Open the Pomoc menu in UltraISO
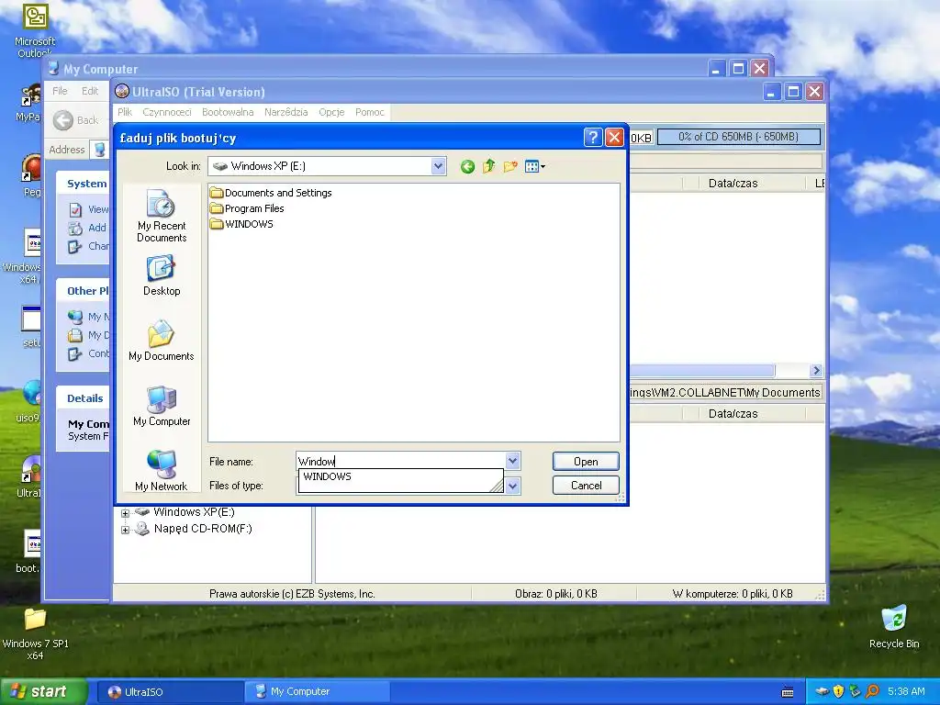This screenshot has width=940, height=705. (369, 112)
